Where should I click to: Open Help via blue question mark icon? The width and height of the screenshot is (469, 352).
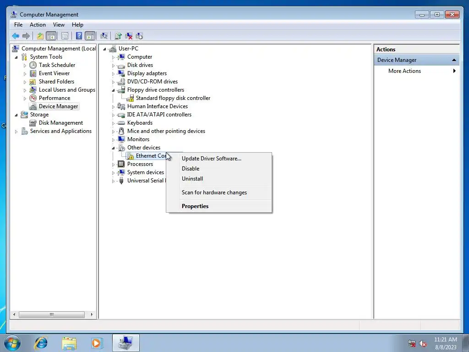pyautogui.click(x=79, y=36)
